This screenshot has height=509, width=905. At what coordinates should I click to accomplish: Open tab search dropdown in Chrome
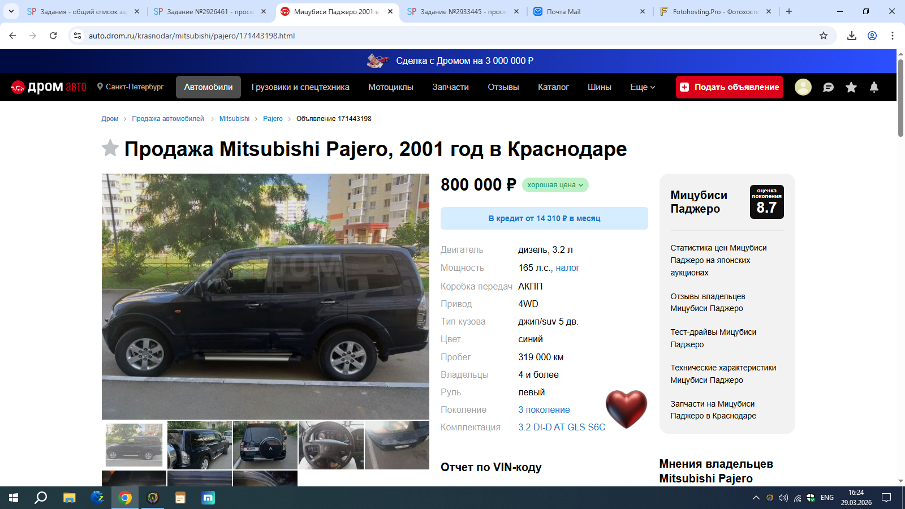pyautogui.click(x=11, y=11)
